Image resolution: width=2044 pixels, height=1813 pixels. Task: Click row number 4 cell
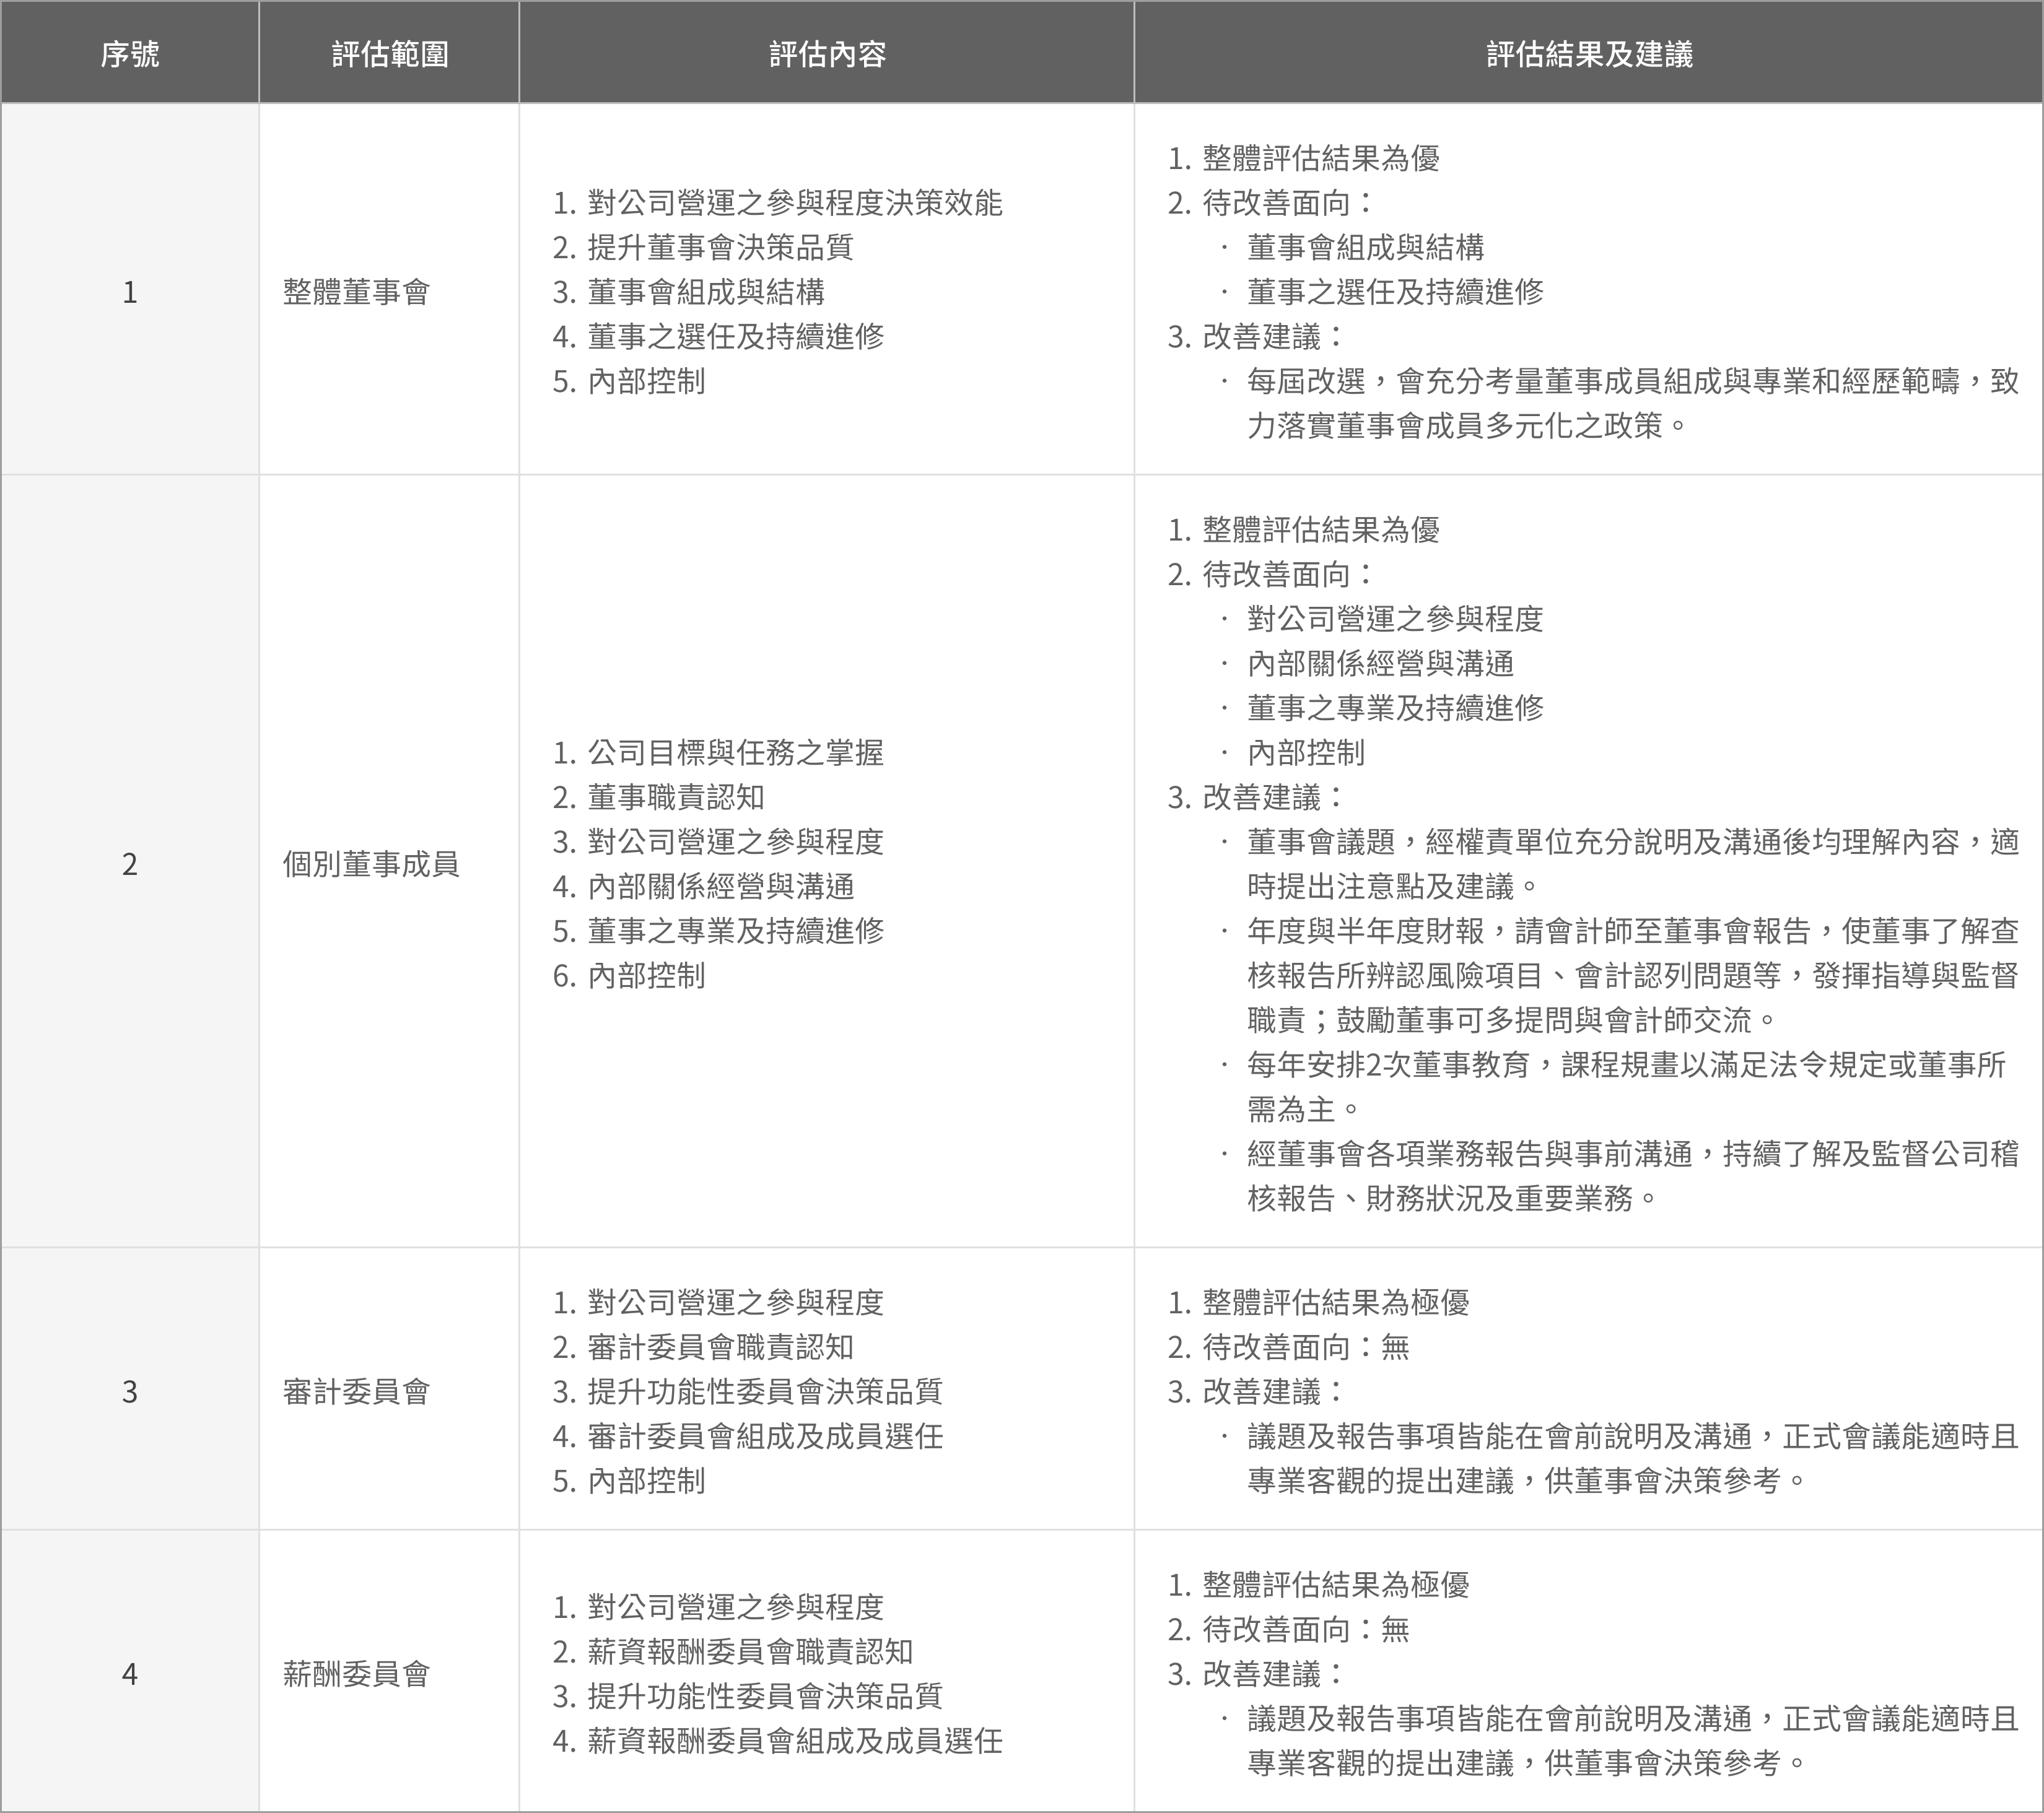point(130,1674)
